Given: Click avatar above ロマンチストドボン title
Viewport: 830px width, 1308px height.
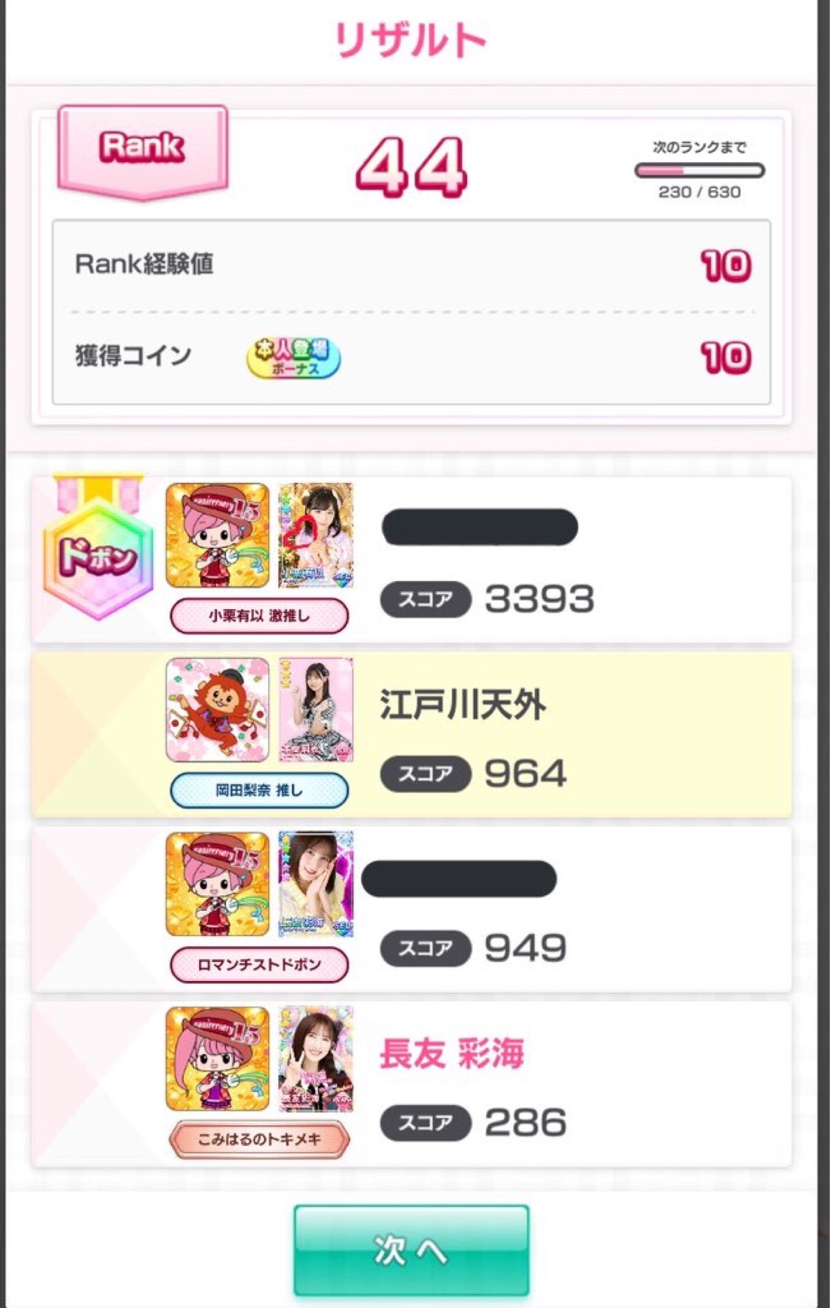Looking at the screenshot, I should (x=218, y=884).
